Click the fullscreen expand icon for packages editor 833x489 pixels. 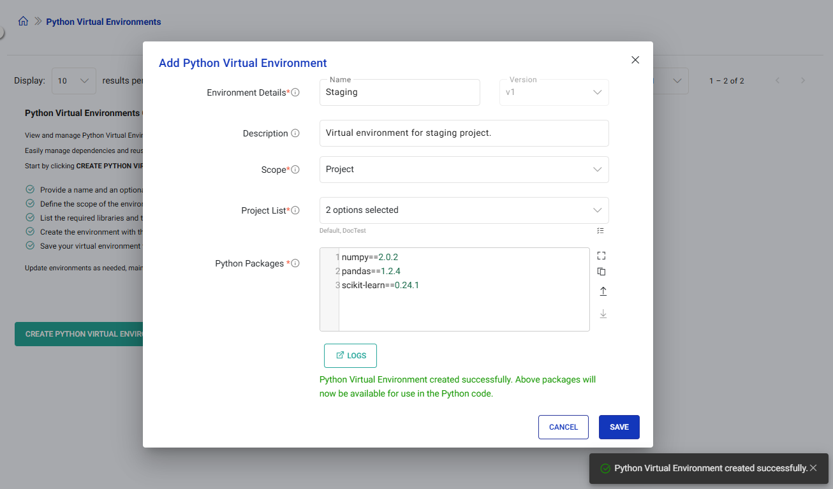[601, 256]
